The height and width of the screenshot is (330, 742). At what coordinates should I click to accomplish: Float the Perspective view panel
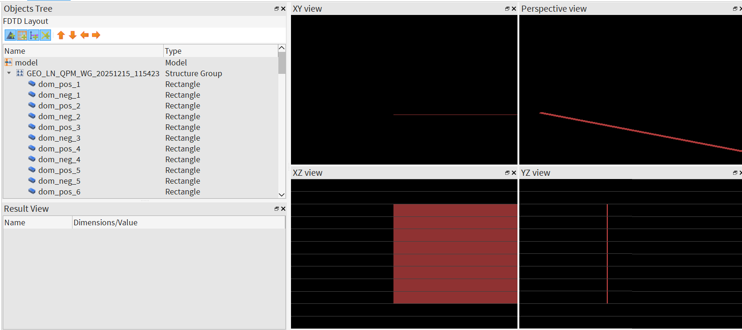click(x=735, y=9)
